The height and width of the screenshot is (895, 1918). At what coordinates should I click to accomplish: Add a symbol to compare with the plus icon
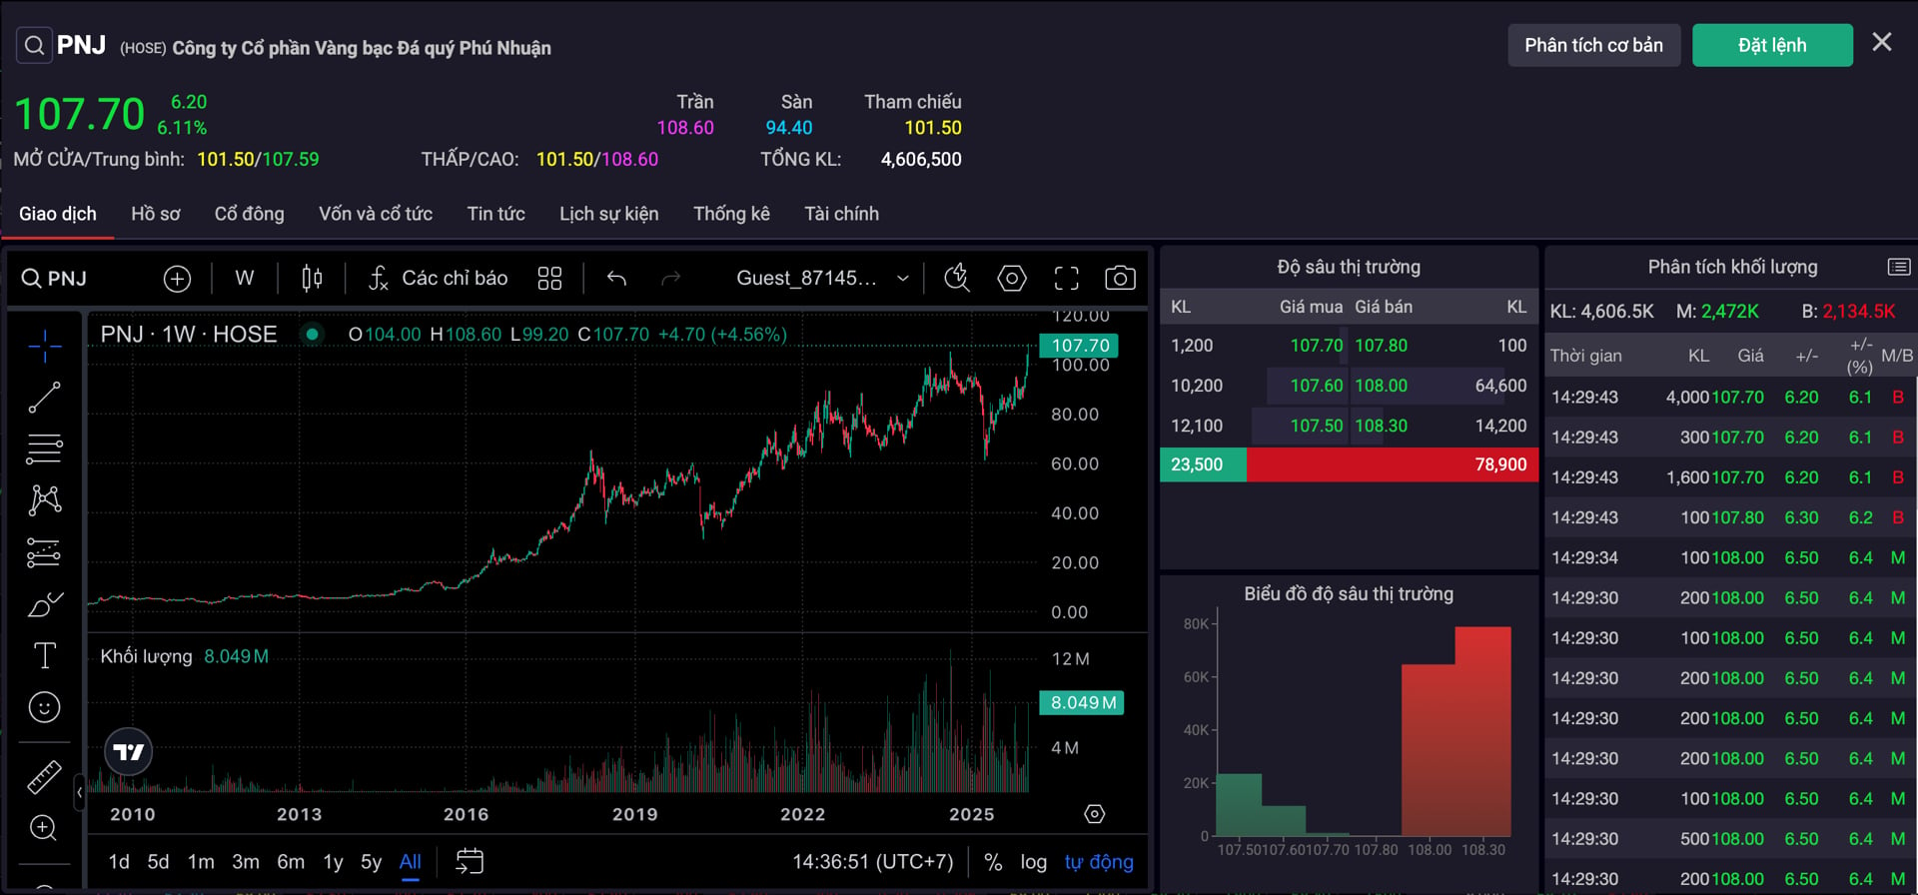click(177, 279)
